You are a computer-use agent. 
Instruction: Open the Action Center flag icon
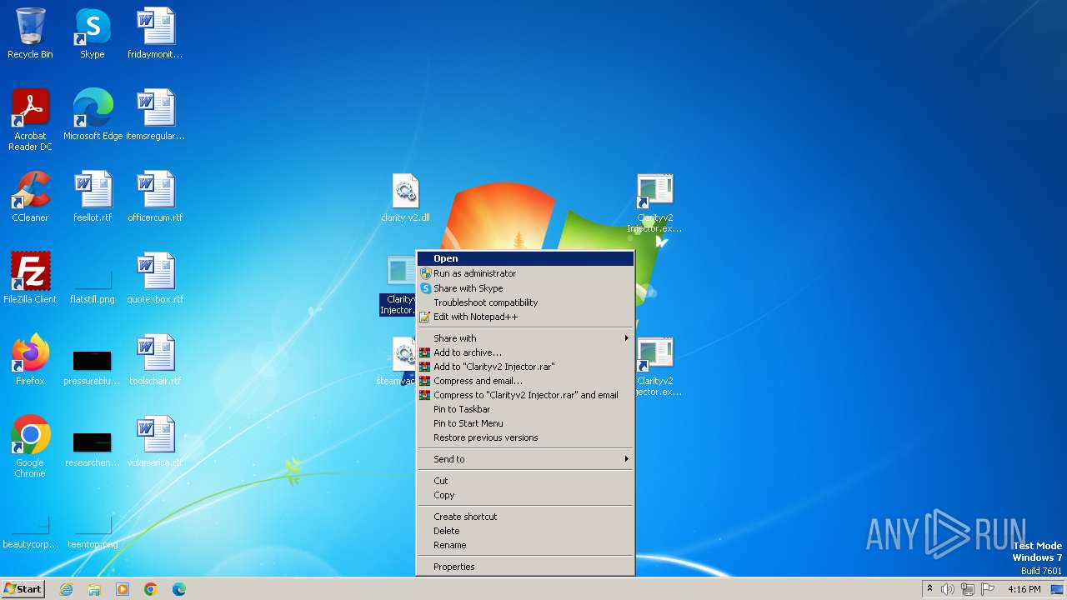click(988, 589)
